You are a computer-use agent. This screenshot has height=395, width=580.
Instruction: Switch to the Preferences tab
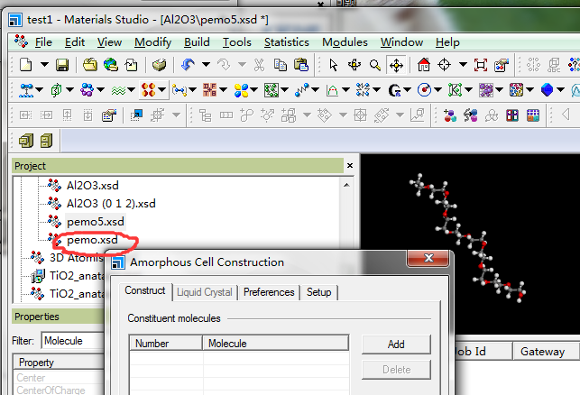pyautogui.click(x=269, y=292)
